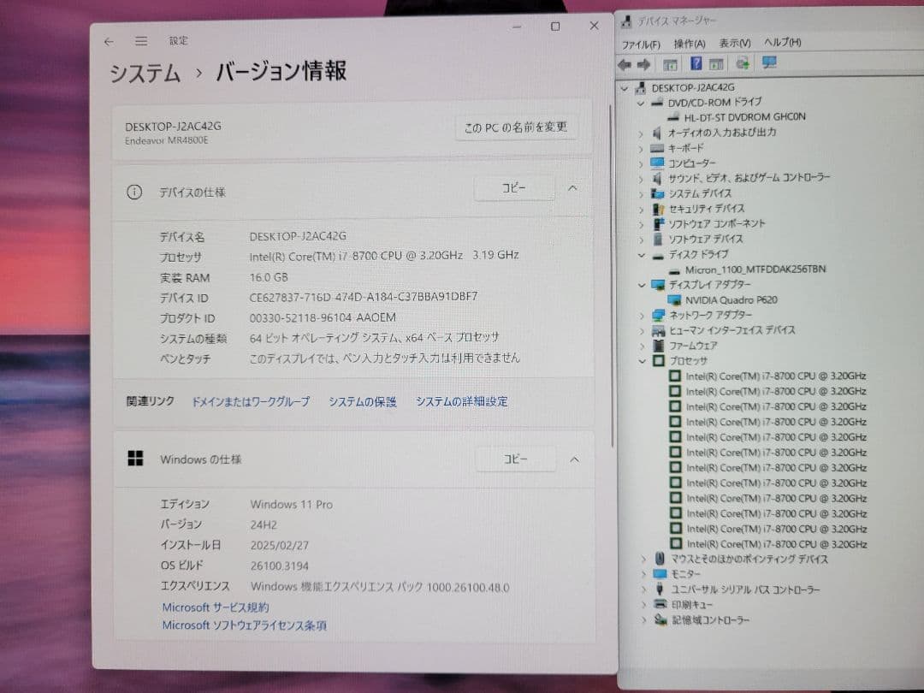Click the コピー button for Windows の仕様
This screenshot has height=693, width=924.
(514, 459)
